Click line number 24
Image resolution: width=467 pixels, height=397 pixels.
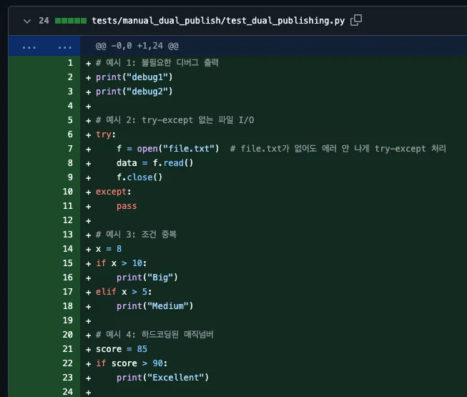pyautogui.click(x=68, y=392)
